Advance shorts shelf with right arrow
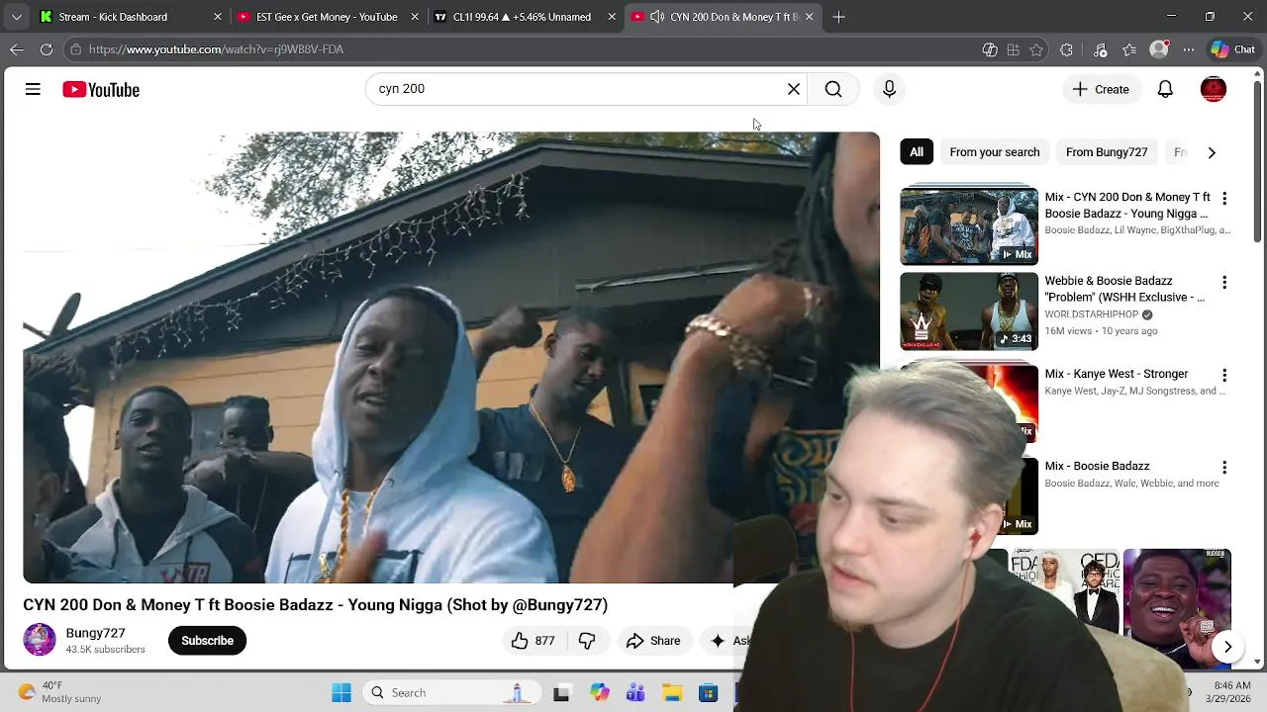This screenshot has height=712, width=1267. pyautogui.click(x=1227, y=647)
